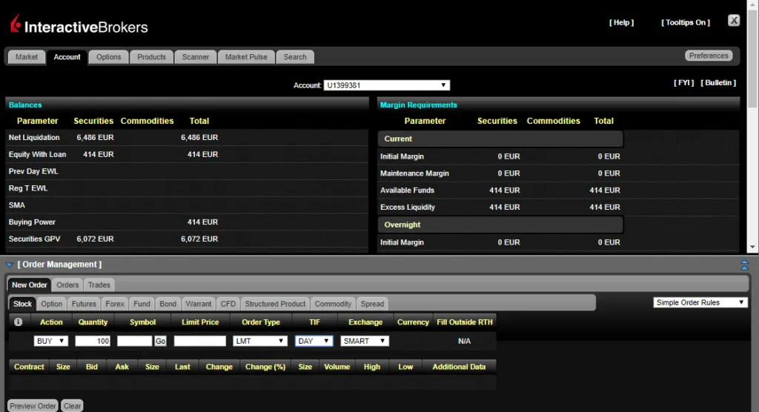
Task: Close the window with the X icon
Action: pyautogui.click(x=734, y=20)
